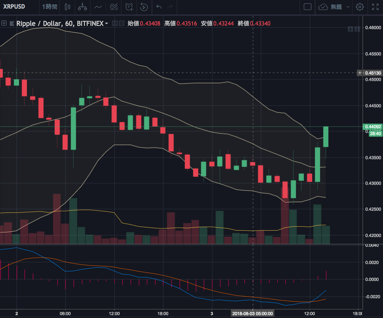Start bar replay mode
This screenshot has width=383, height=318.
(144, 7)
